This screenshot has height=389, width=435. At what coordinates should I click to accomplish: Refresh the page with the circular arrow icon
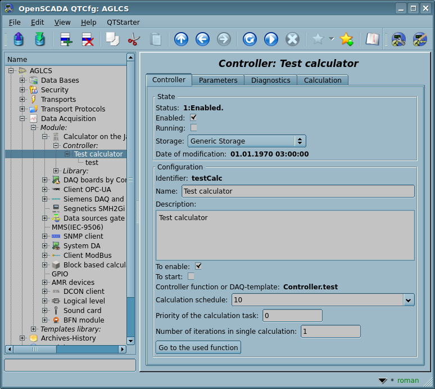pyautogui.click(x=250, y=39)
